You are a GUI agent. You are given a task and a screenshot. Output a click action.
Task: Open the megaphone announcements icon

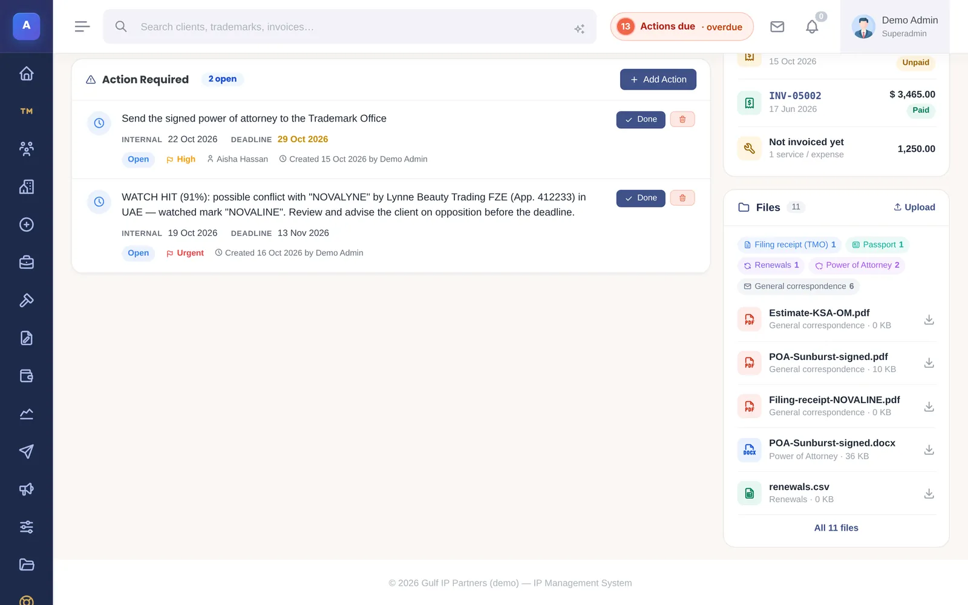[26, 489]
